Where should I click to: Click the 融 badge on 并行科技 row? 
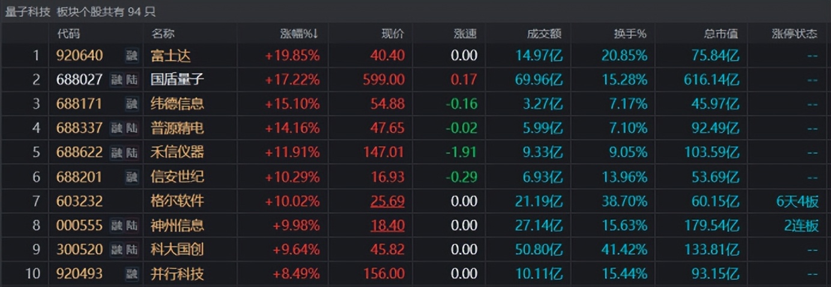click(x=131, y=274)
